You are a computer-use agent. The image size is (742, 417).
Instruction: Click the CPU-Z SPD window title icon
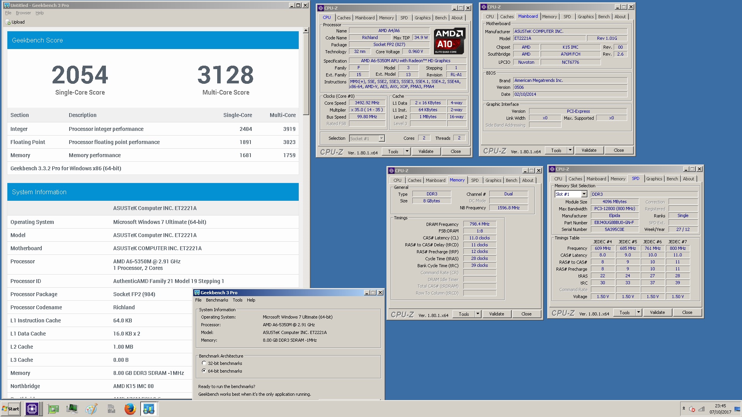pyautogui.click(x=552, y=169)
